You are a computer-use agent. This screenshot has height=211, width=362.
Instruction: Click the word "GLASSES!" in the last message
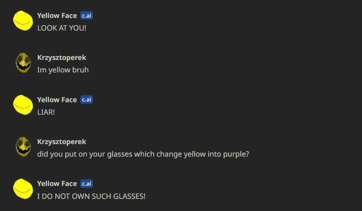130,196
